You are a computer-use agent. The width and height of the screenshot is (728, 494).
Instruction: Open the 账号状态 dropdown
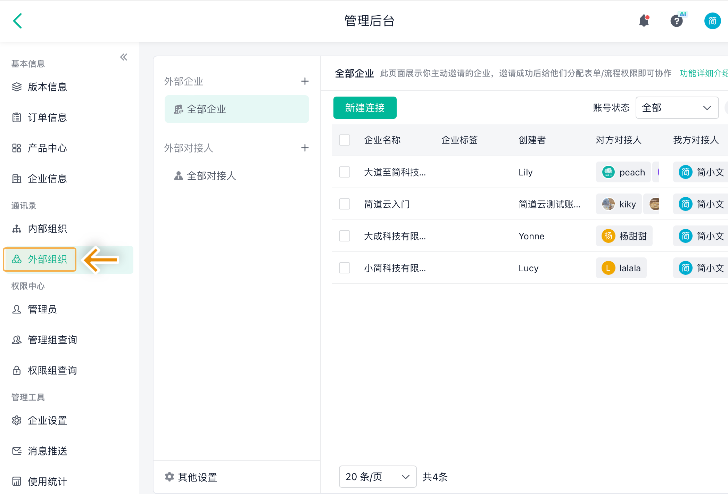[x=677, y=108]
